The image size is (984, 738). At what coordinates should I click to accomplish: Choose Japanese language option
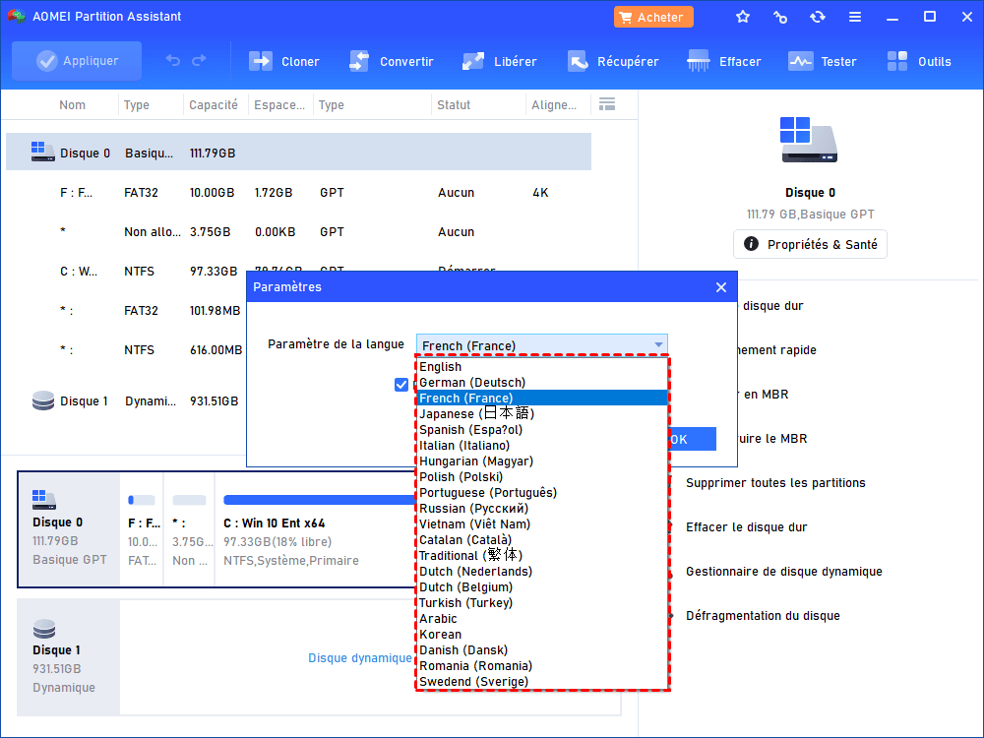541,413
